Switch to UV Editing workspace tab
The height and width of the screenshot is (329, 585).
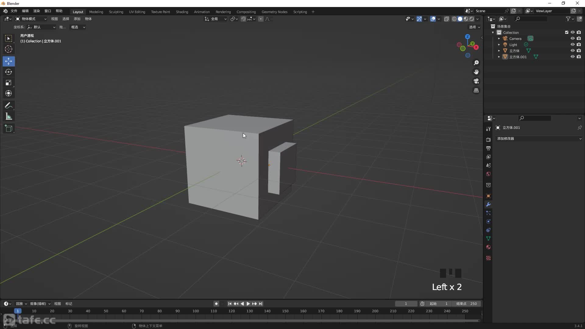click(137, 12)
